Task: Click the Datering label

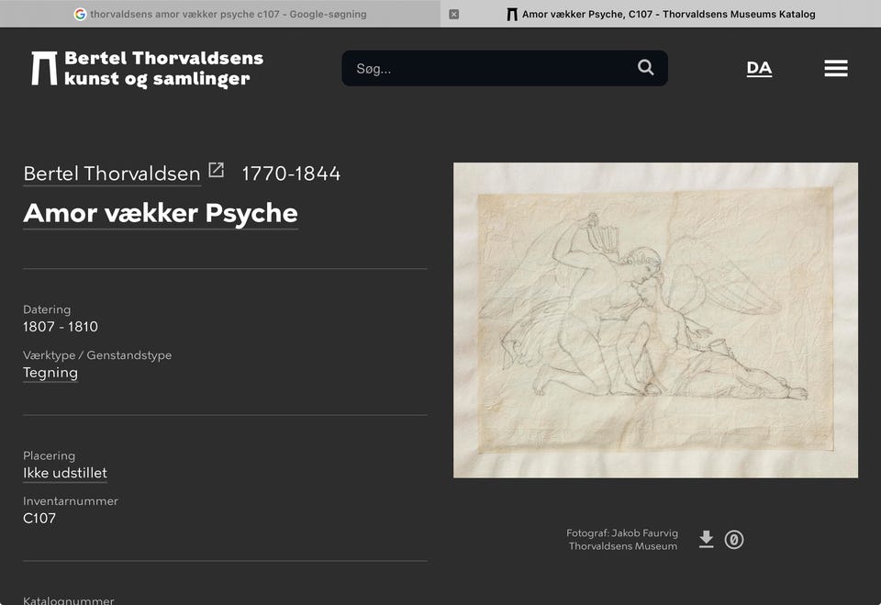Action: coord(47,309)
